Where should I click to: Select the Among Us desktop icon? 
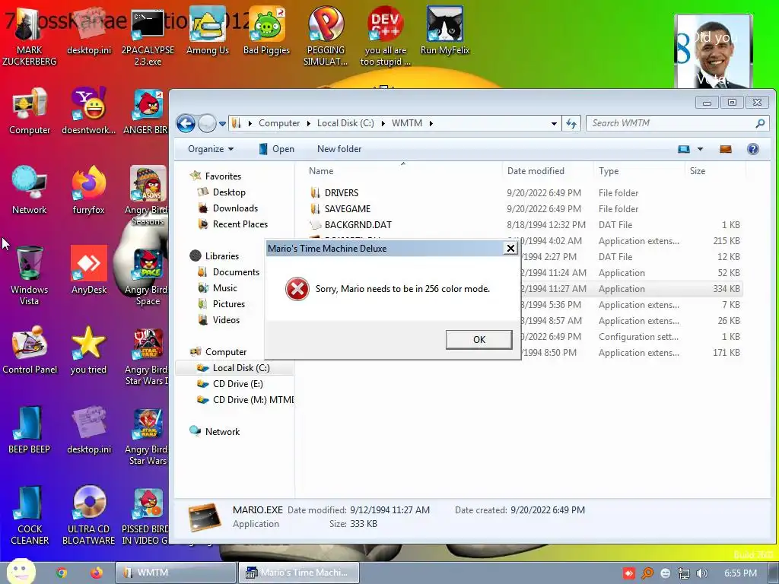(x=208, y=31)
